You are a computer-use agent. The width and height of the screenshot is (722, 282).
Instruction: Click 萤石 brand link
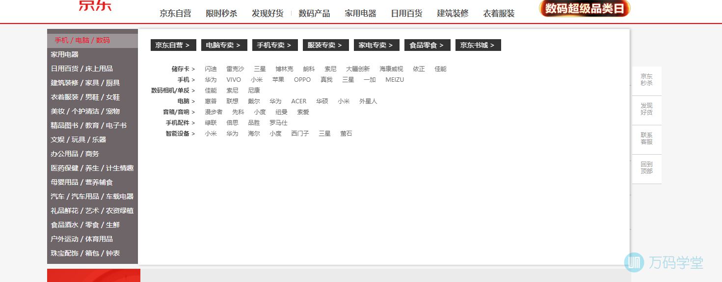(x=346, y=134)
